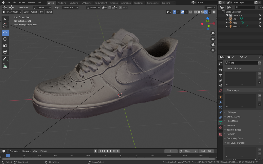Open the Modifiers wrench tab

pos(220,102)
